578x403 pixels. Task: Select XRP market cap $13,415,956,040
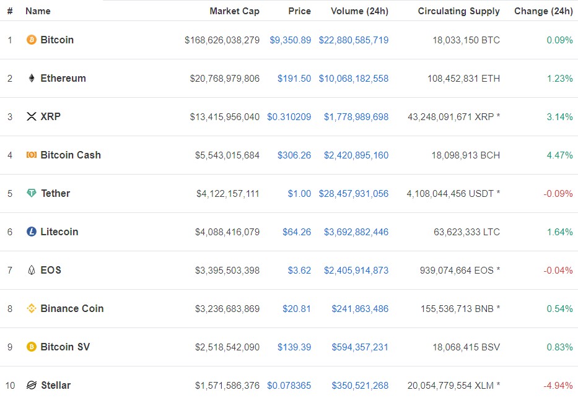click(224, 117)
